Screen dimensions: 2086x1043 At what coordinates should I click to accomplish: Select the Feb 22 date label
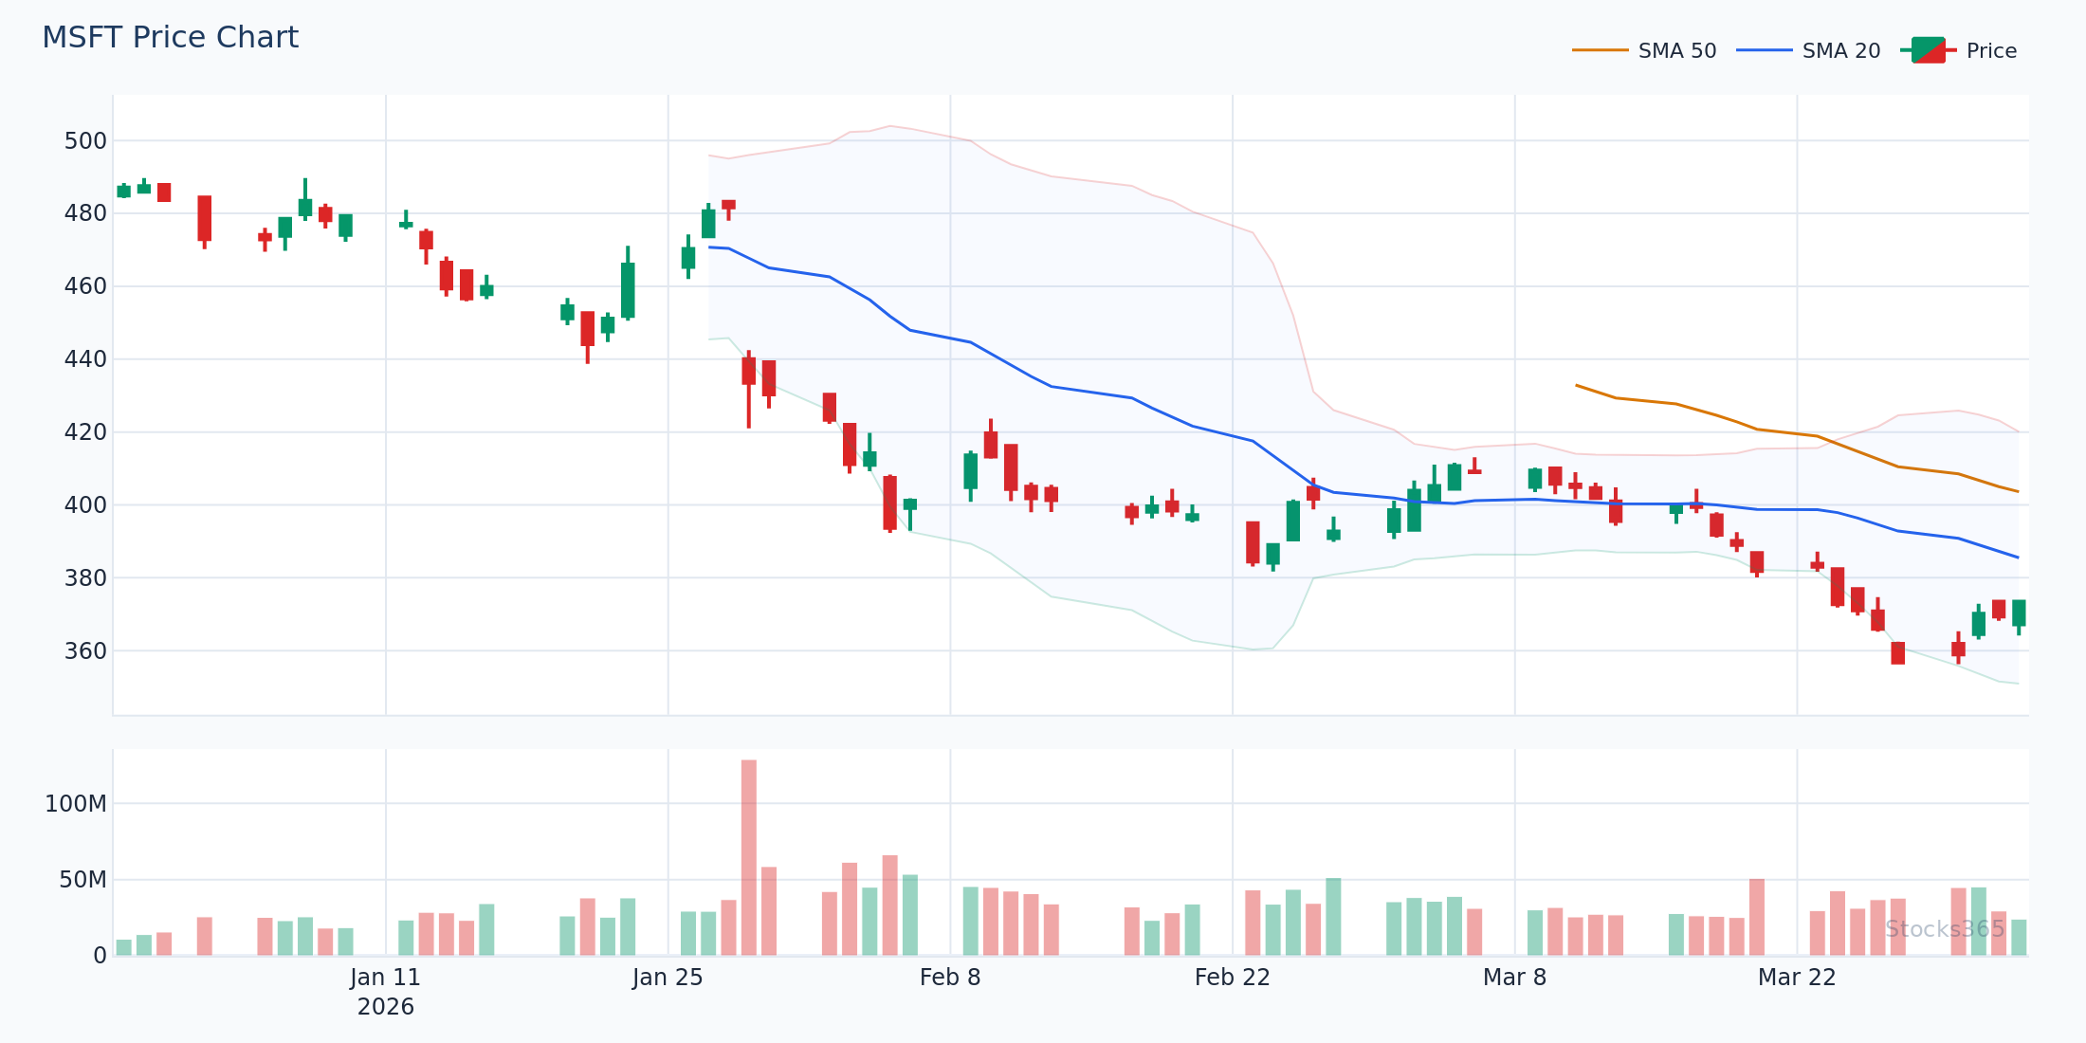point(1232,978)
